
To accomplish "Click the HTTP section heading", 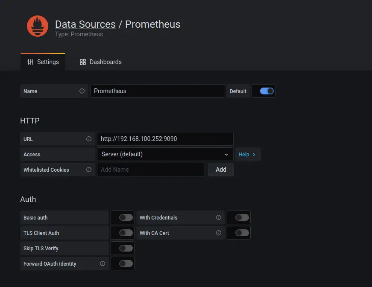I will pyautogui.click(x=30, y=121).
